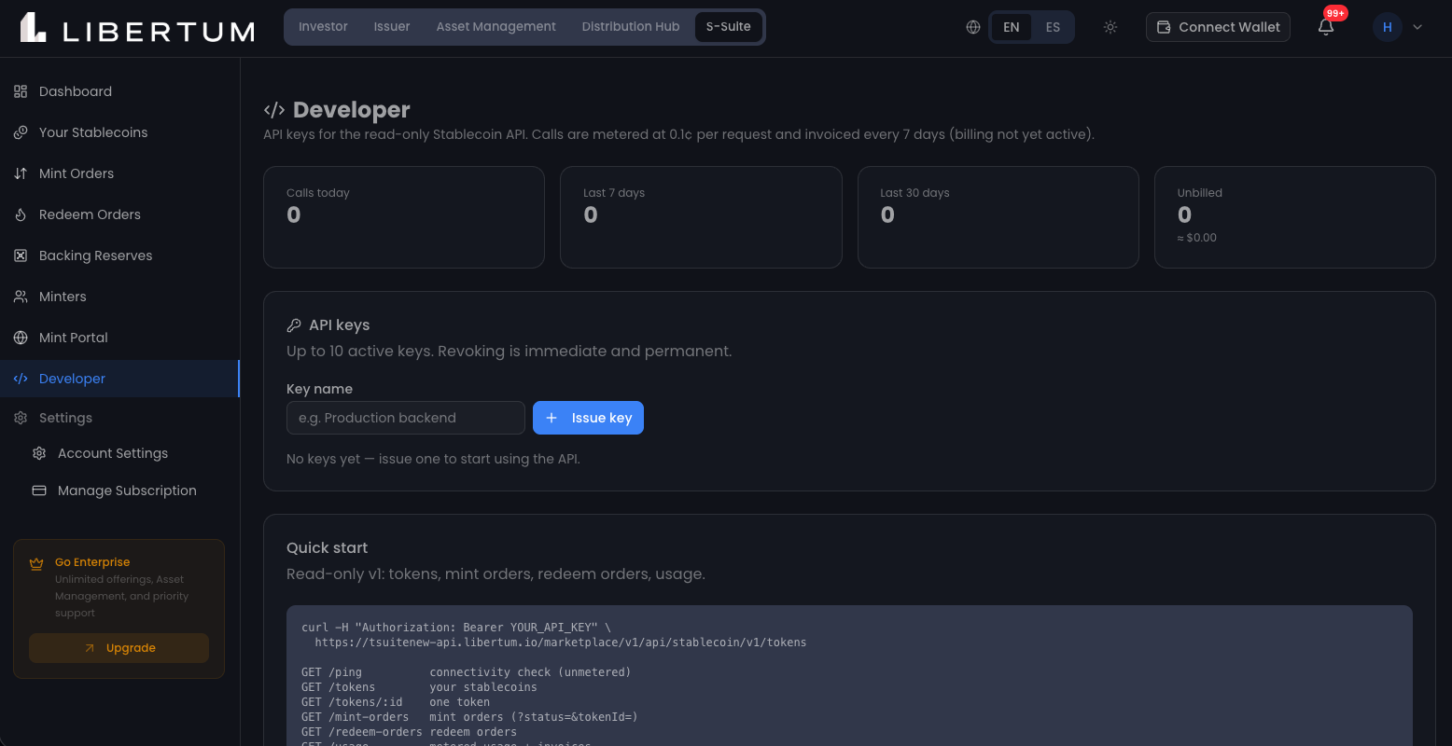Viewport: 1452px width, 746px height.
Task: Switch language to ES
Action: (x=1053, y=27)
